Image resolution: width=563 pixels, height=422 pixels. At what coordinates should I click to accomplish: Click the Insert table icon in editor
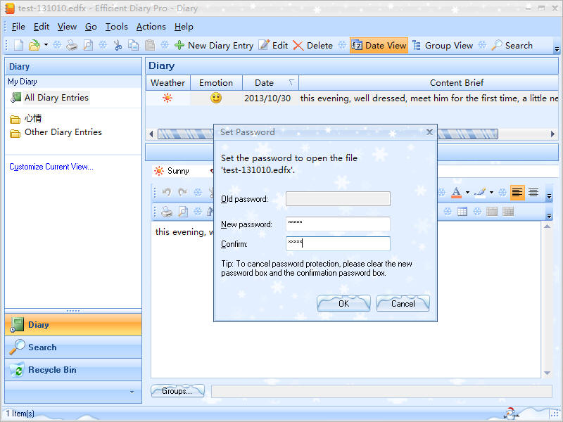(x=462, y=211)
